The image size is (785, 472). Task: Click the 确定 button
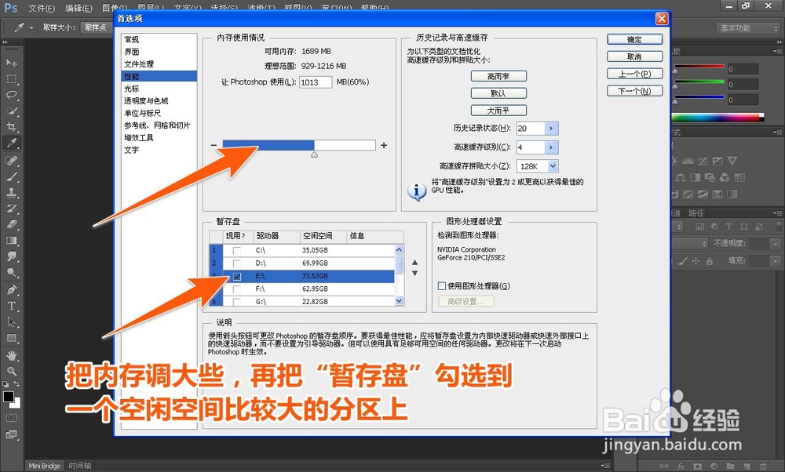coord(635,39)
